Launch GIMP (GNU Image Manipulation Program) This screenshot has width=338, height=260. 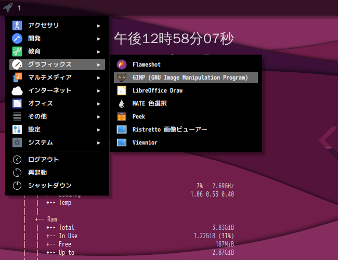(x=186, y=77)
